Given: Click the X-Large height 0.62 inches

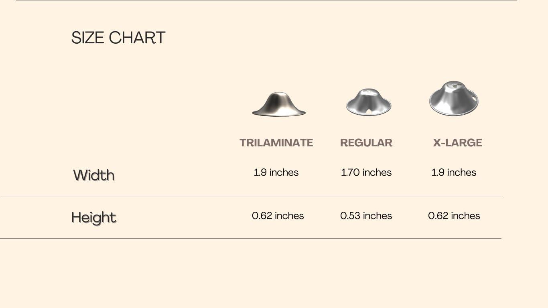Looking at the screenshot, I should pyautogui.click(x=454, y=216).
